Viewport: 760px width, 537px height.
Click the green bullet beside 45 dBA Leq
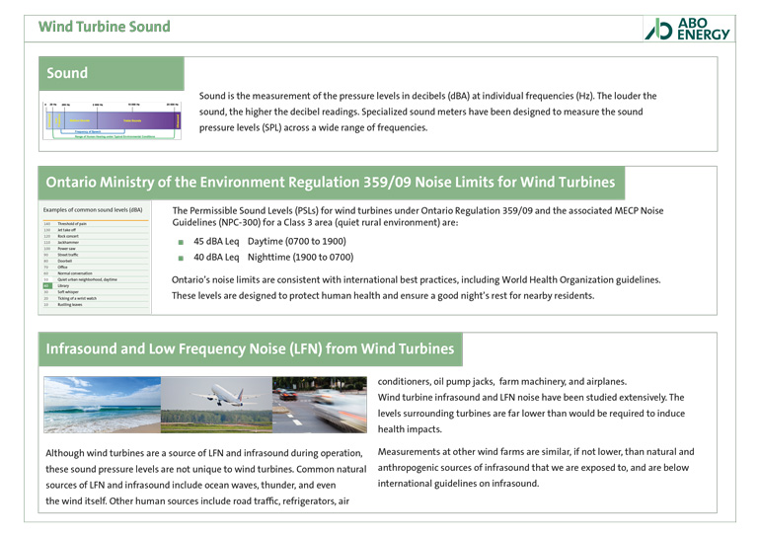click(x=182, y=242)
